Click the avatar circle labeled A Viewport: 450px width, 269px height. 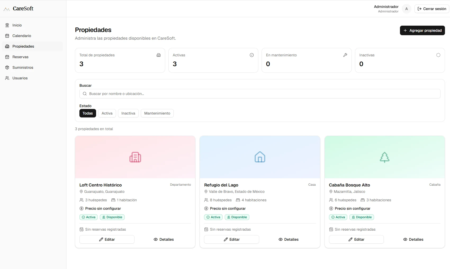pyautogui.click(x=407, y=9)
